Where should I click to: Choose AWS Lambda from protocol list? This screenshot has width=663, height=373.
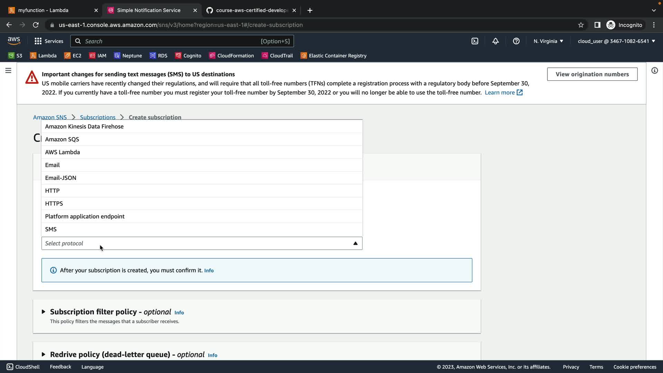63,152
